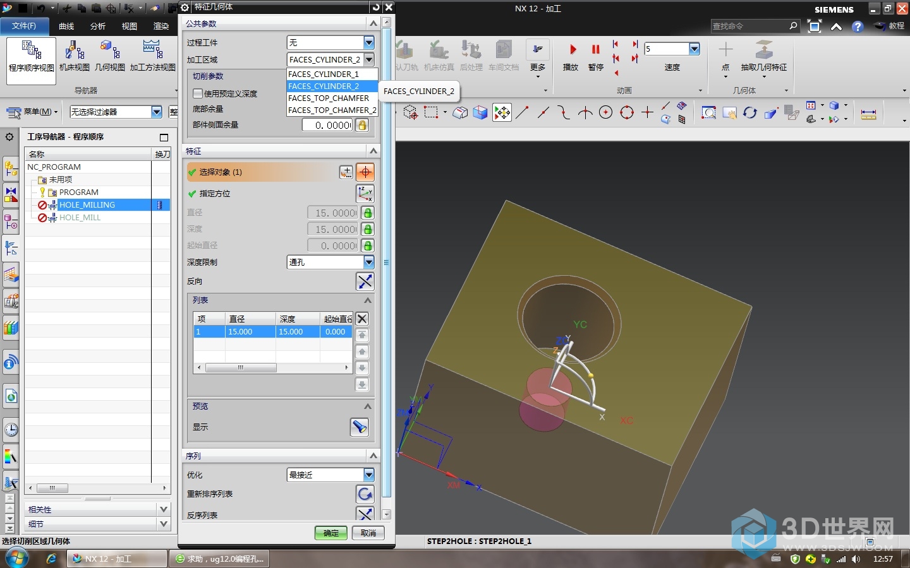Open the 更多 (More) tools dropdown
The width and height of the screenshot is (910, 568).
click(538, 59)
